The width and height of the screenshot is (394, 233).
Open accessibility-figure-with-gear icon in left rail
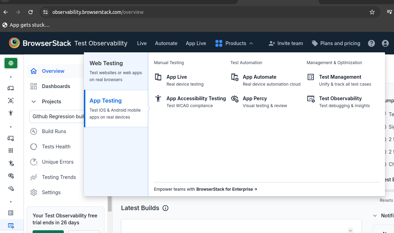click(11, 163)
